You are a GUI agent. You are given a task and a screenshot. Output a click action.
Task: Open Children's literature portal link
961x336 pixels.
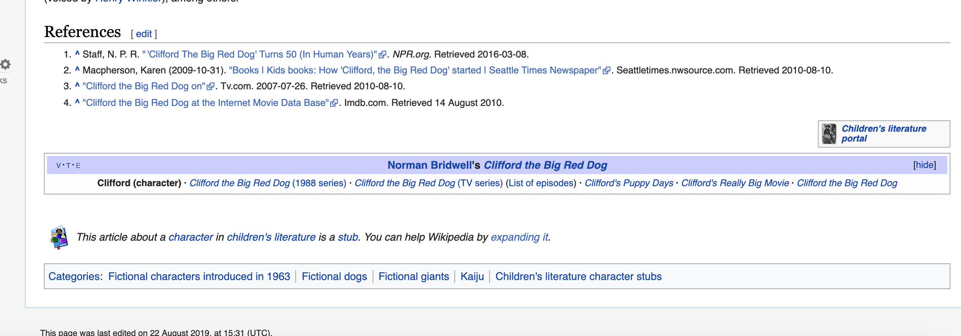click(884, 134)
